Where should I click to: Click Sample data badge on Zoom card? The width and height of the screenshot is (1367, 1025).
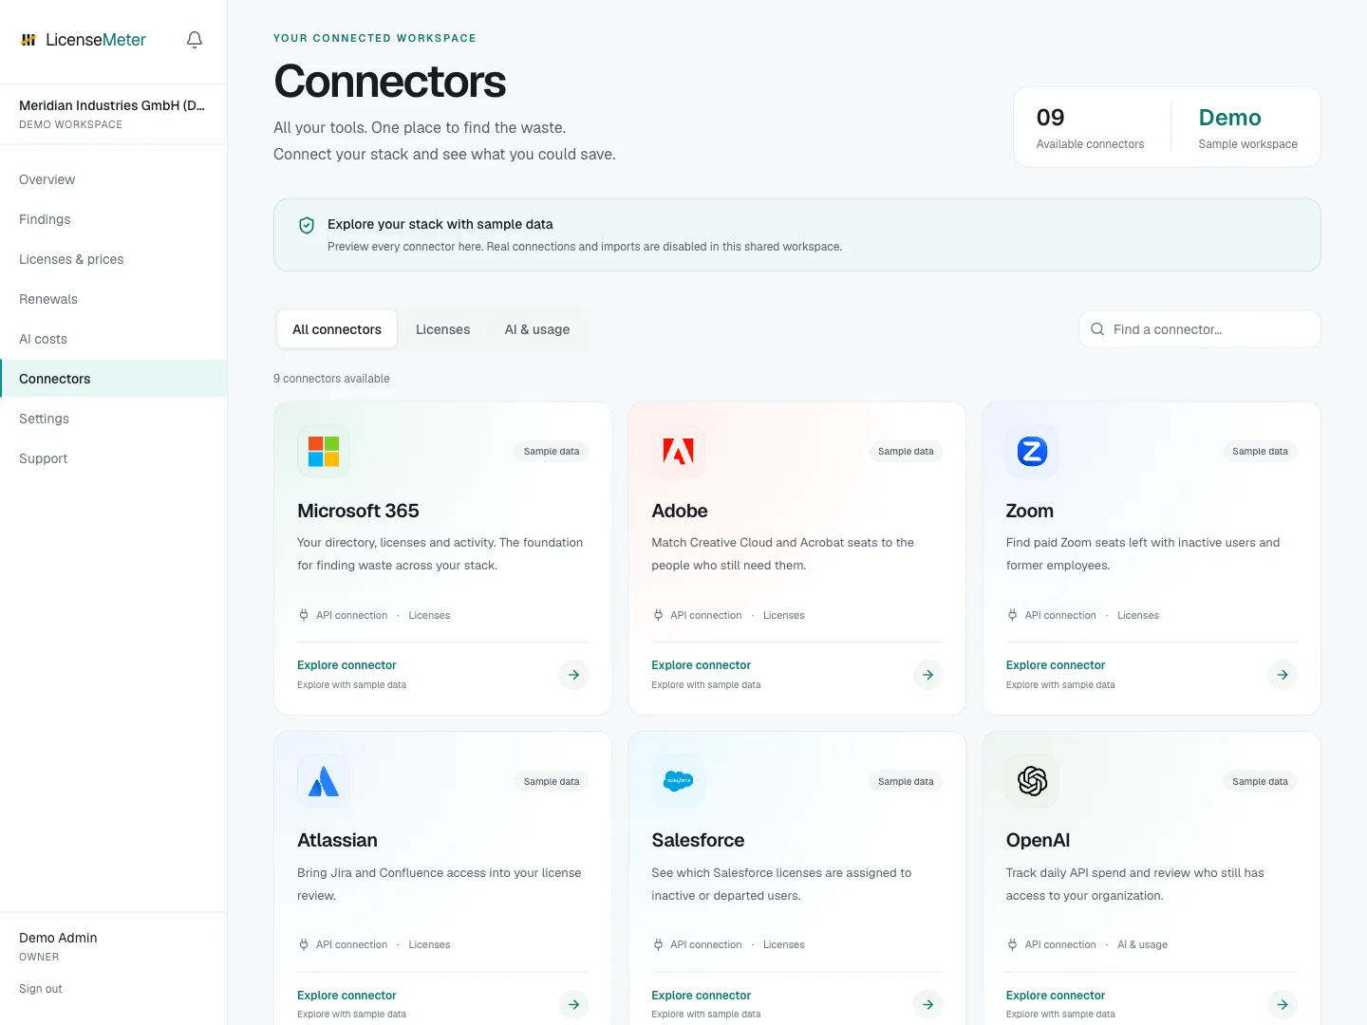point(1260,452)
